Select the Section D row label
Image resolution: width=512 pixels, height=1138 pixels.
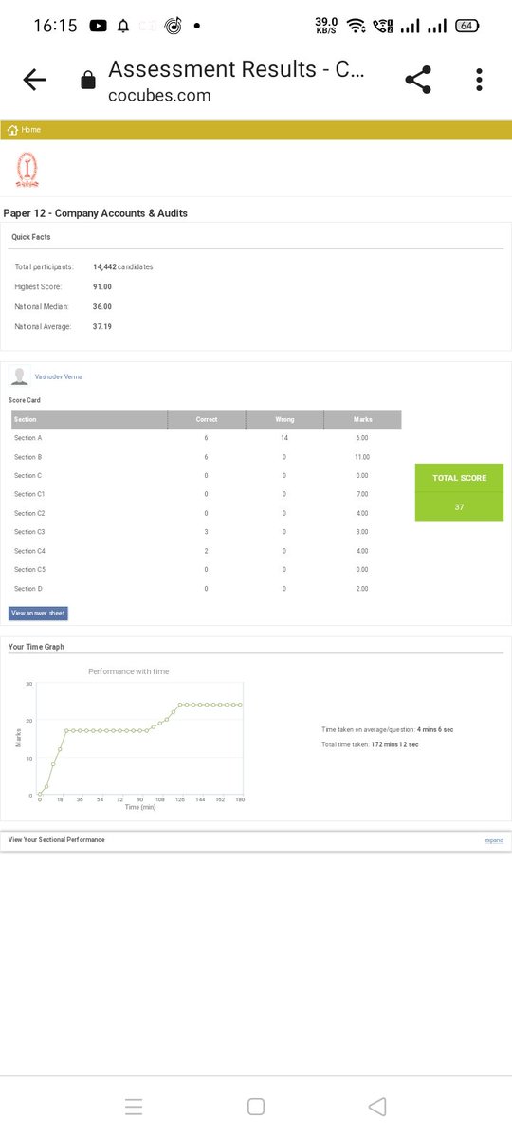28,589
